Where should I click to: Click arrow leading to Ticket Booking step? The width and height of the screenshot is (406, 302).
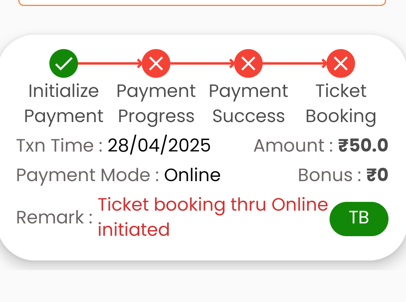point(295,63)
